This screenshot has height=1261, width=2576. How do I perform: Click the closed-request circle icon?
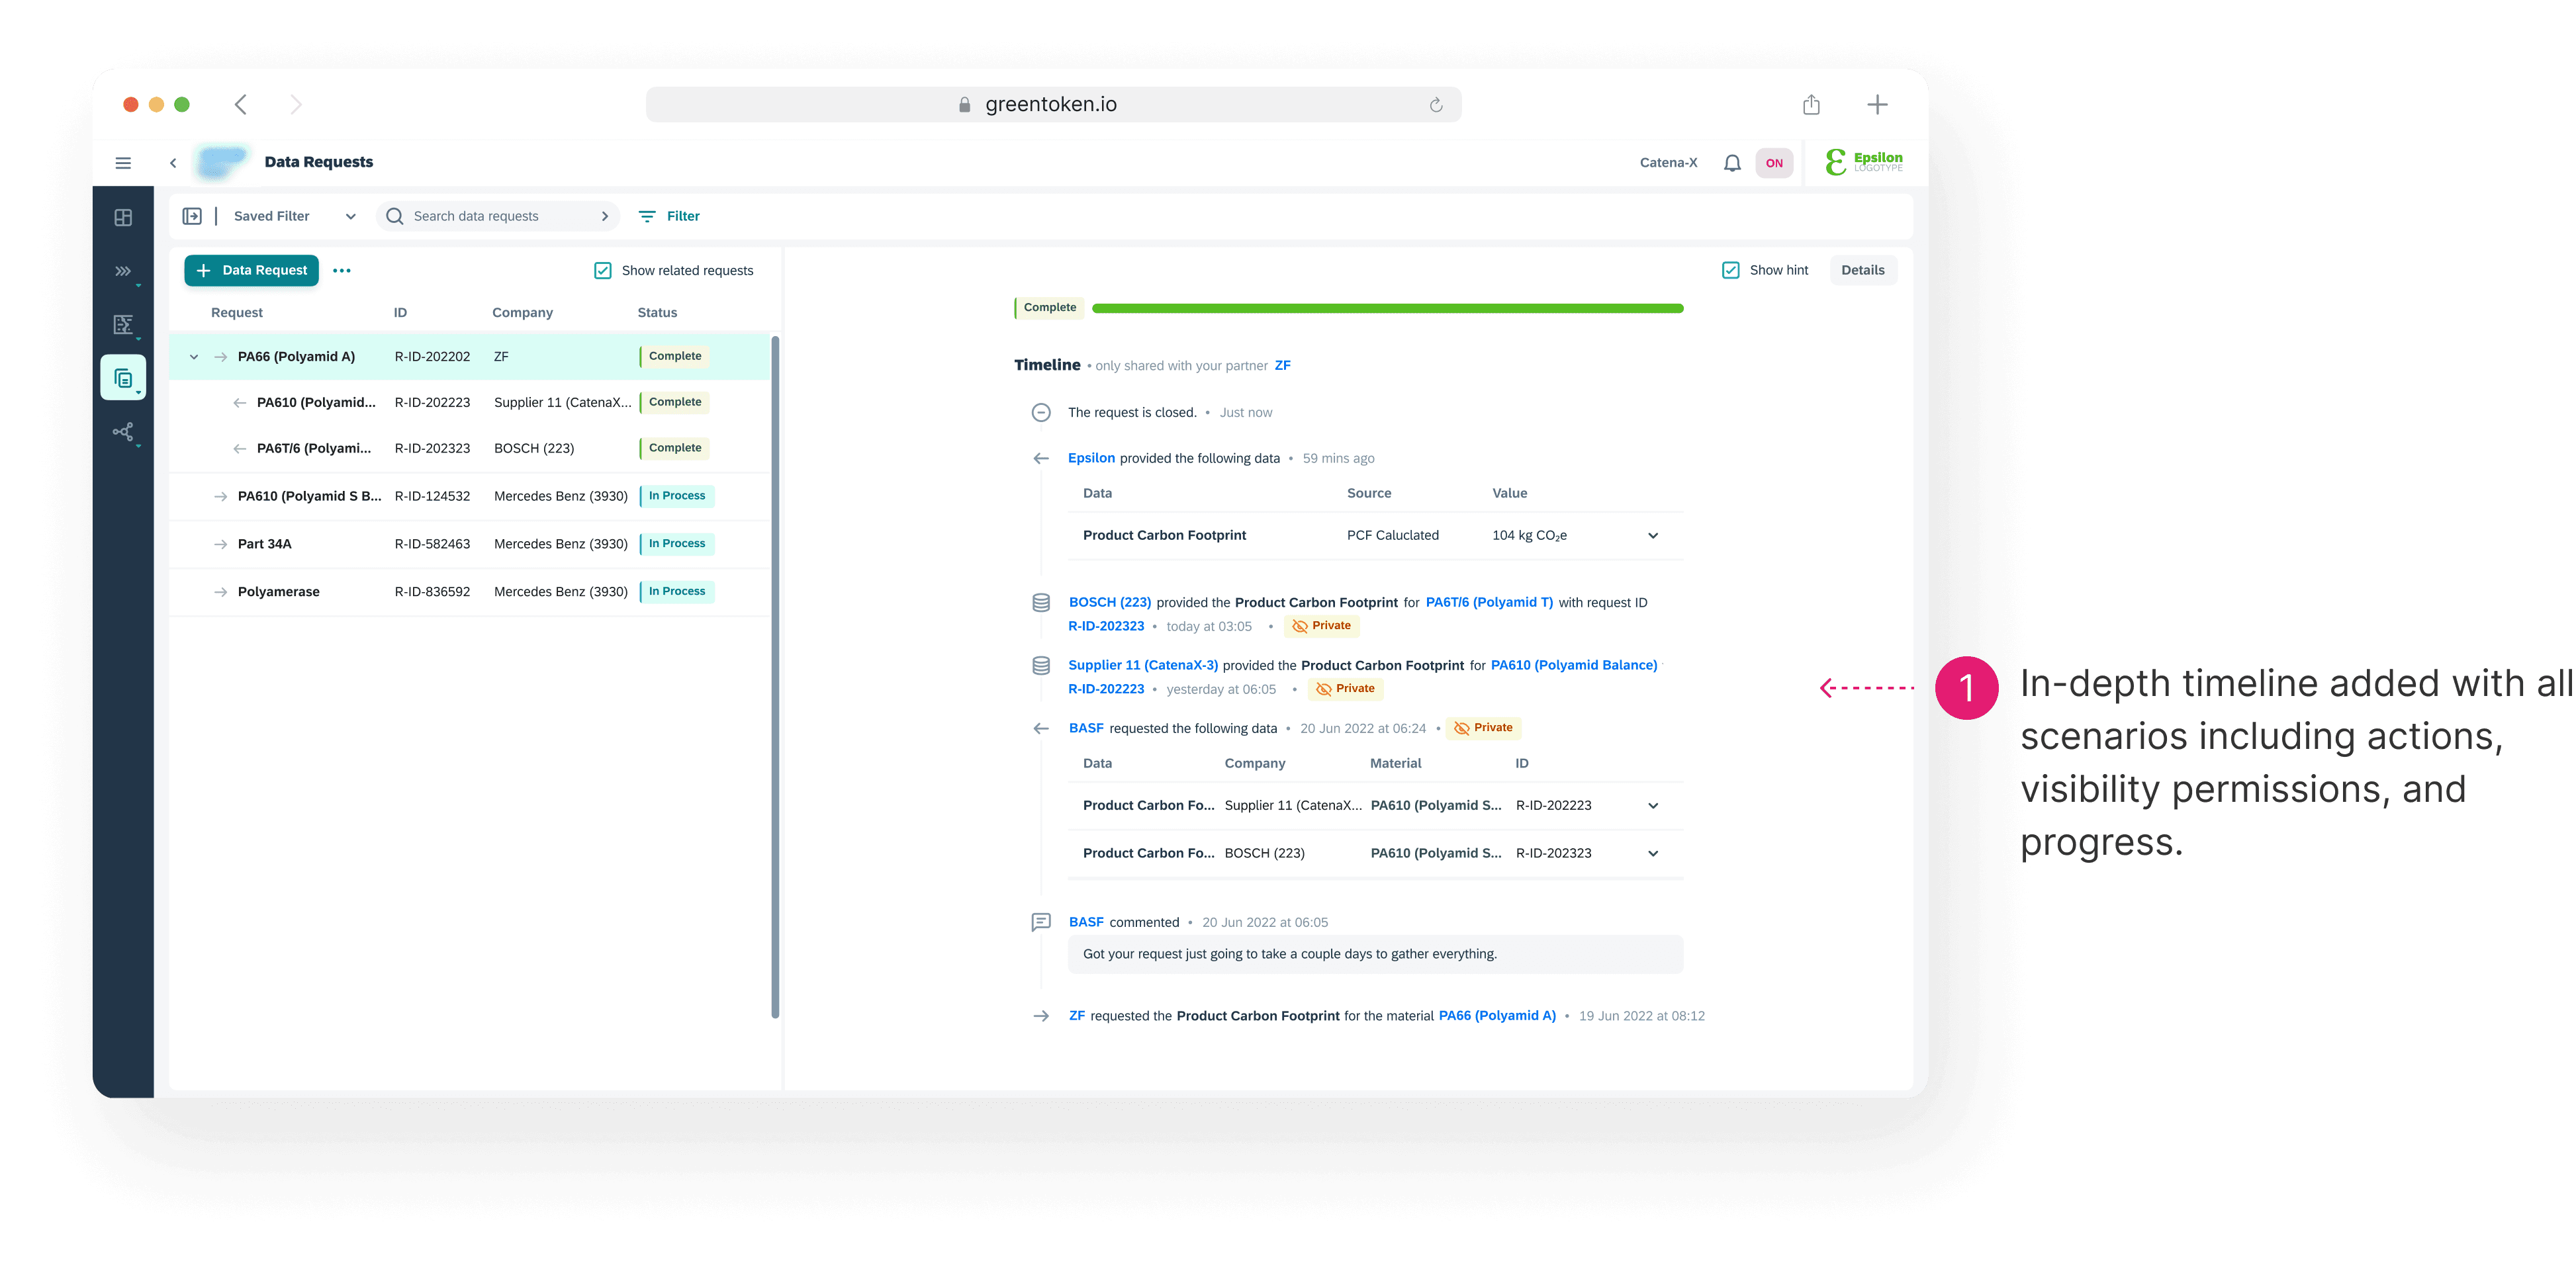[1041, 413]
